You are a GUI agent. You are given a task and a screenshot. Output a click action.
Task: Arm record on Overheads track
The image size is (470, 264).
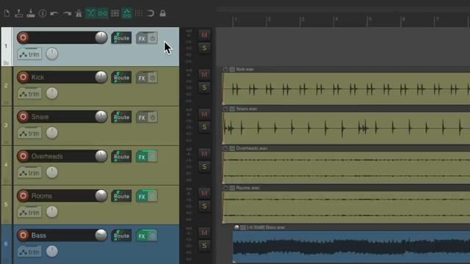click(x=23, y=156)
